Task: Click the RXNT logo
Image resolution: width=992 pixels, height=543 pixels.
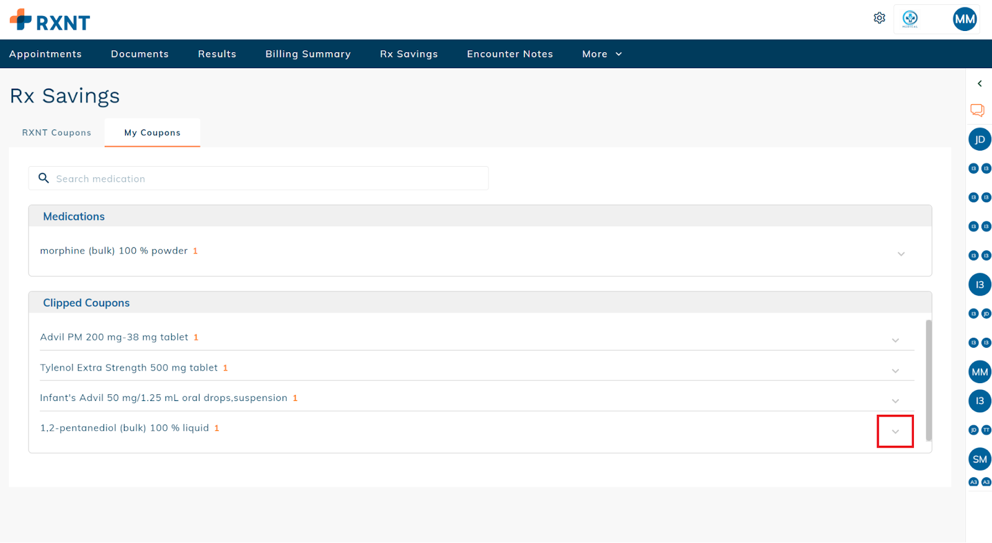Action: click(50, 20)
